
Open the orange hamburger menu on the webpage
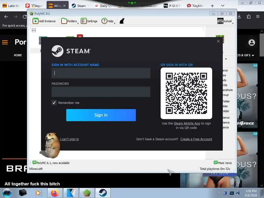[5, 42]
